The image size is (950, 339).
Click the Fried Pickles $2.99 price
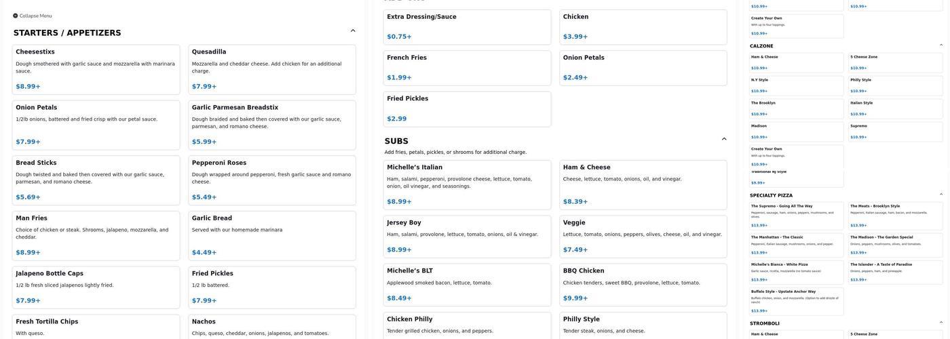tap(397, 119)
